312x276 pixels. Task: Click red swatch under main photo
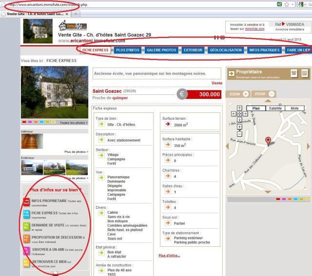click(24, 122)
